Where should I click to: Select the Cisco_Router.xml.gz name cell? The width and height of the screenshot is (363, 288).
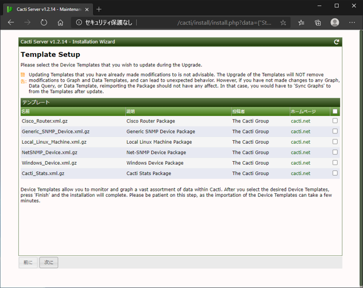45,121
